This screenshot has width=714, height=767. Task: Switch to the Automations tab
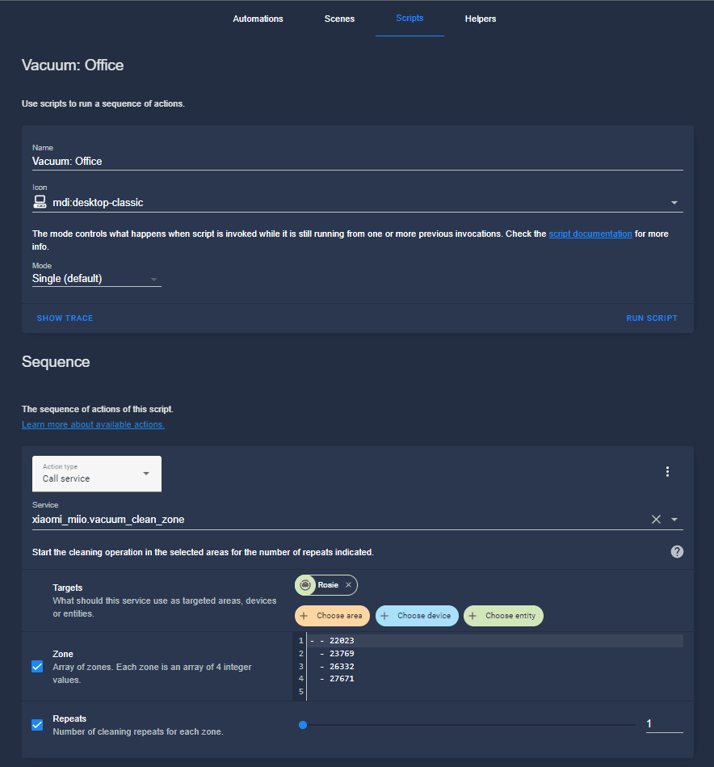(258, 19)
